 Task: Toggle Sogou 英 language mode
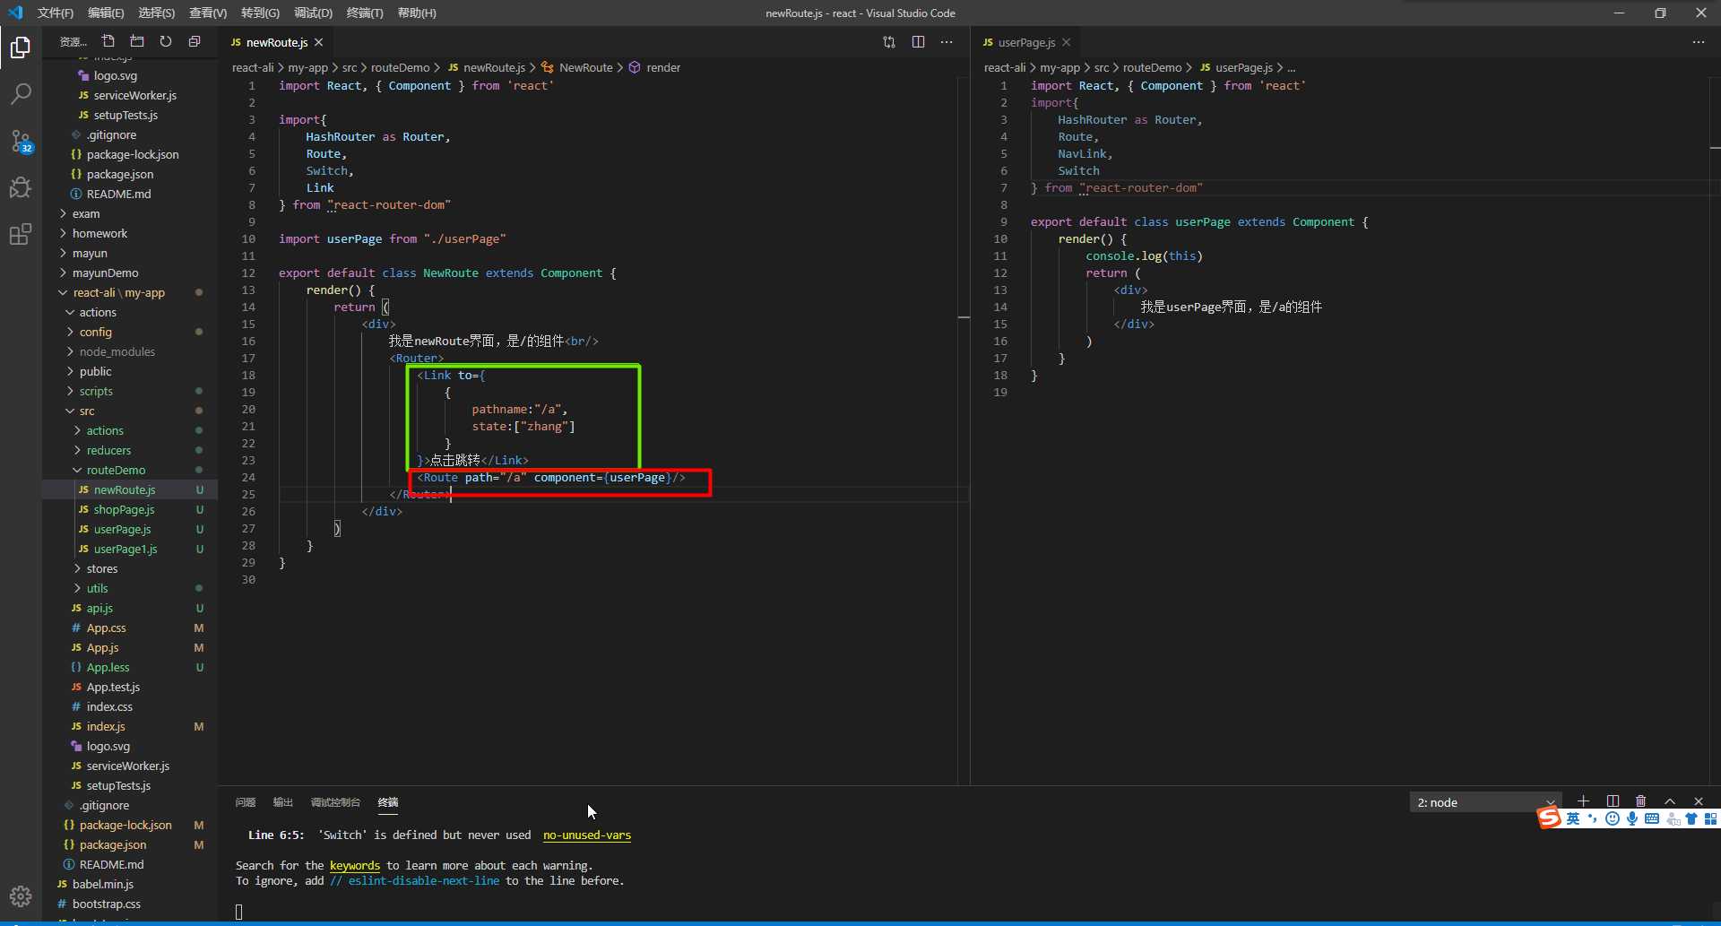point(1573,818)
